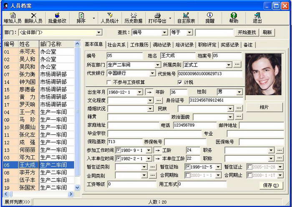Switch to the 社会关系 tab

(x=116, y=45)
